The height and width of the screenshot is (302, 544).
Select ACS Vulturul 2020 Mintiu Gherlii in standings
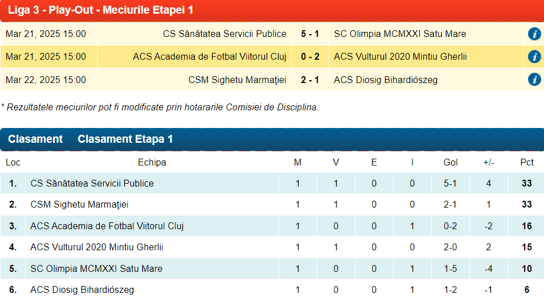click(93, 247)
